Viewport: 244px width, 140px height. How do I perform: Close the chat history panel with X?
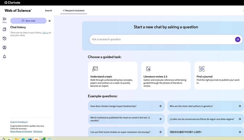pyautogui.click(x=49, y=21)
